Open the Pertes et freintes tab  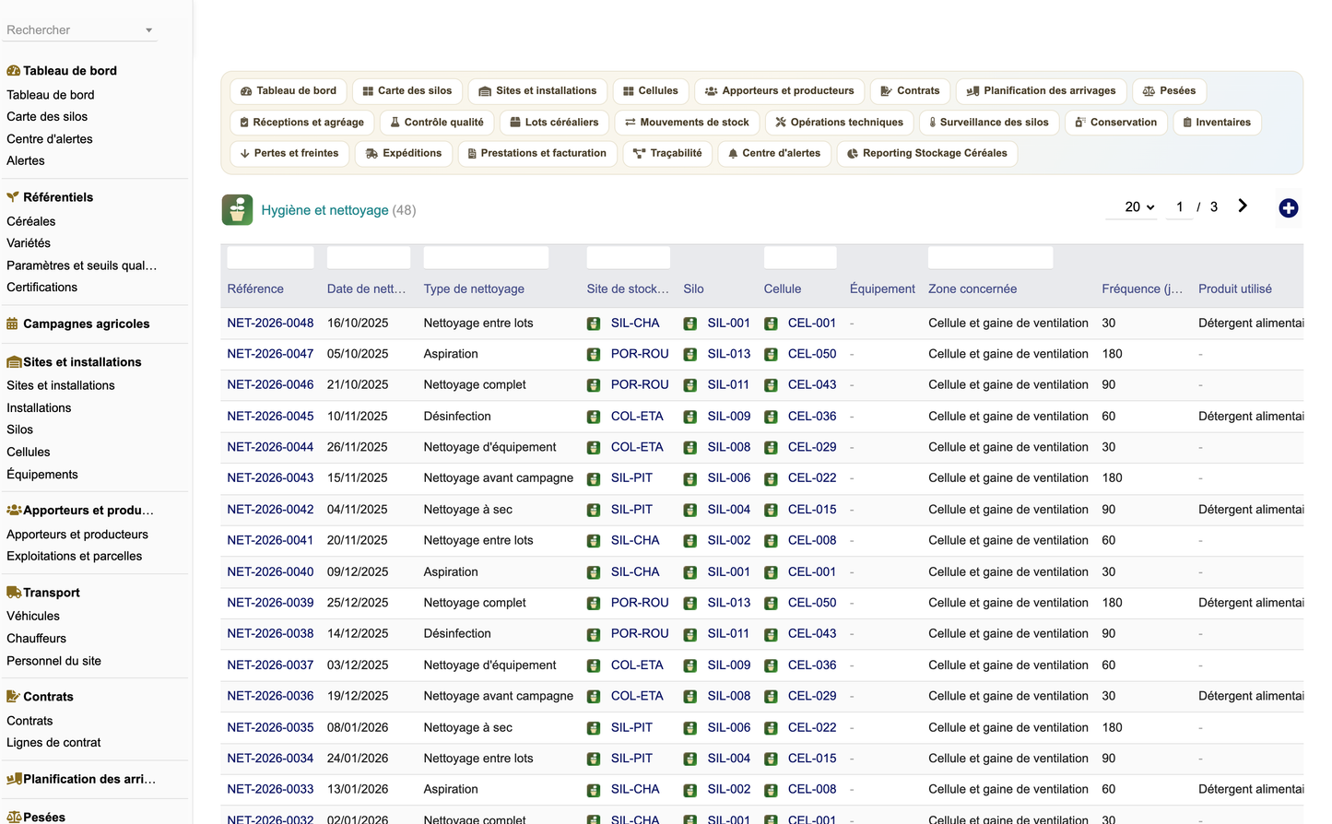pyautogui.click(x=289, y=154)
